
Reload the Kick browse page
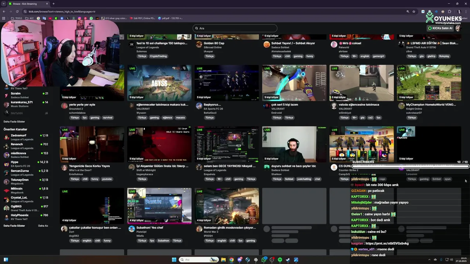(x=17, y=11)
